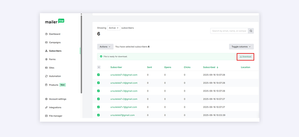Click the Integrations link icon
Viewport: 299px width, 137px height.
(46, 107)
